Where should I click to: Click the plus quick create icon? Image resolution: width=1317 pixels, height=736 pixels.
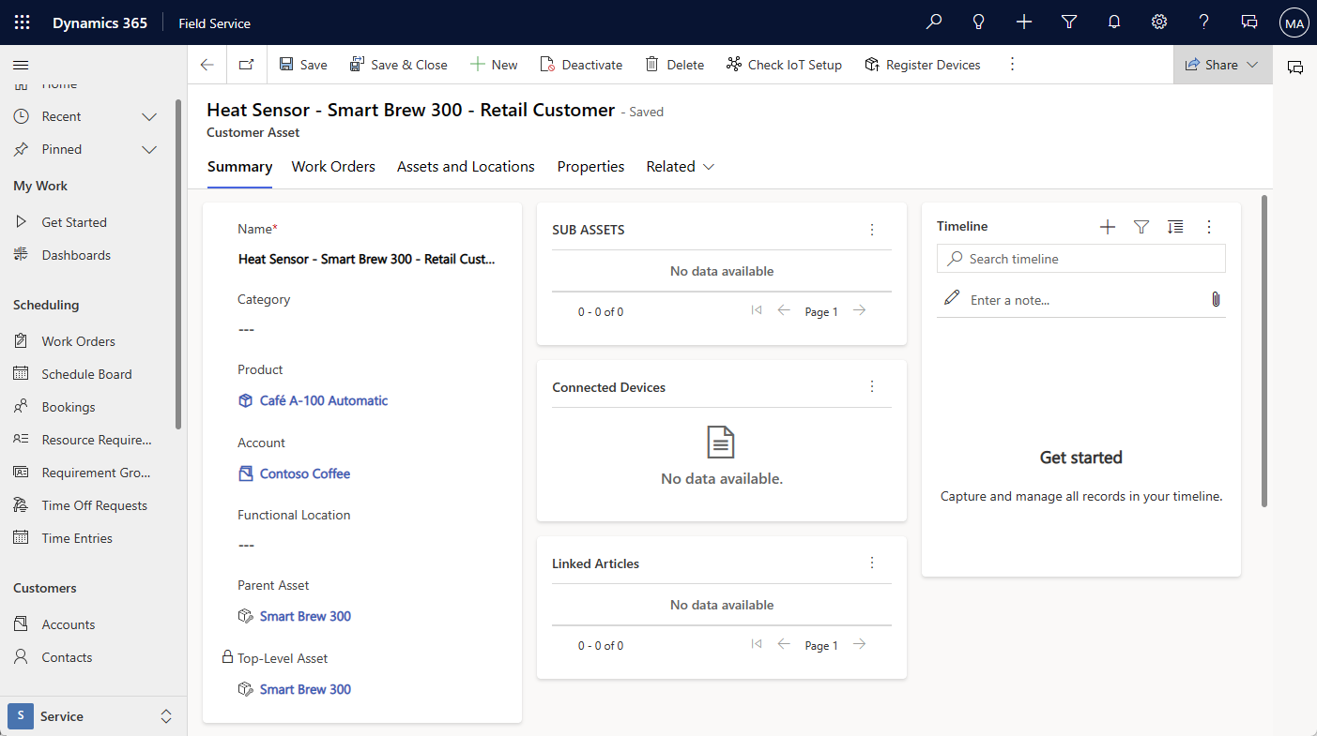pyautogui.click(x=1024, y=23)
